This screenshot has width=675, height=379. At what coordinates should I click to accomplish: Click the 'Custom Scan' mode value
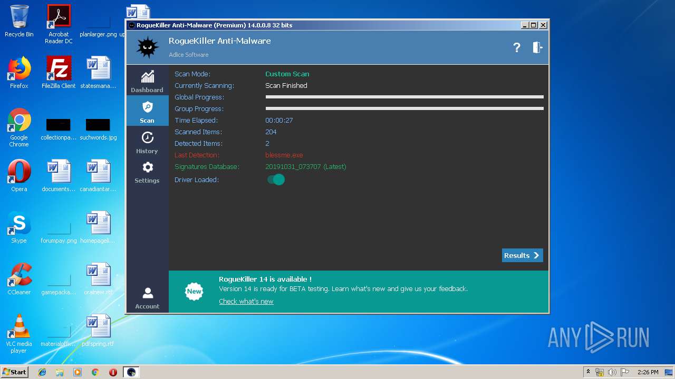point(287,74)
